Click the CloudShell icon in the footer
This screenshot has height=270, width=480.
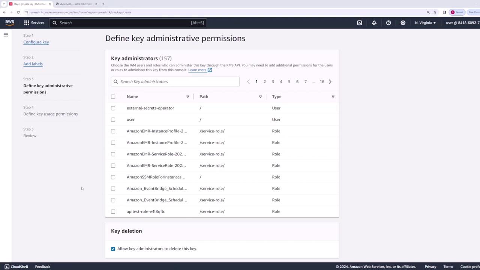[7, 267]
